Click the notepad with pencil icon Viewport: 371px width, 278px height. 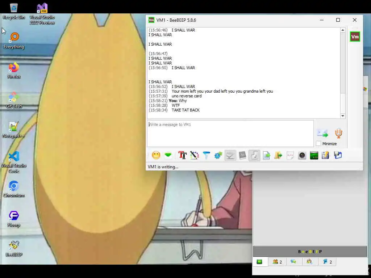tap(325, 155)
